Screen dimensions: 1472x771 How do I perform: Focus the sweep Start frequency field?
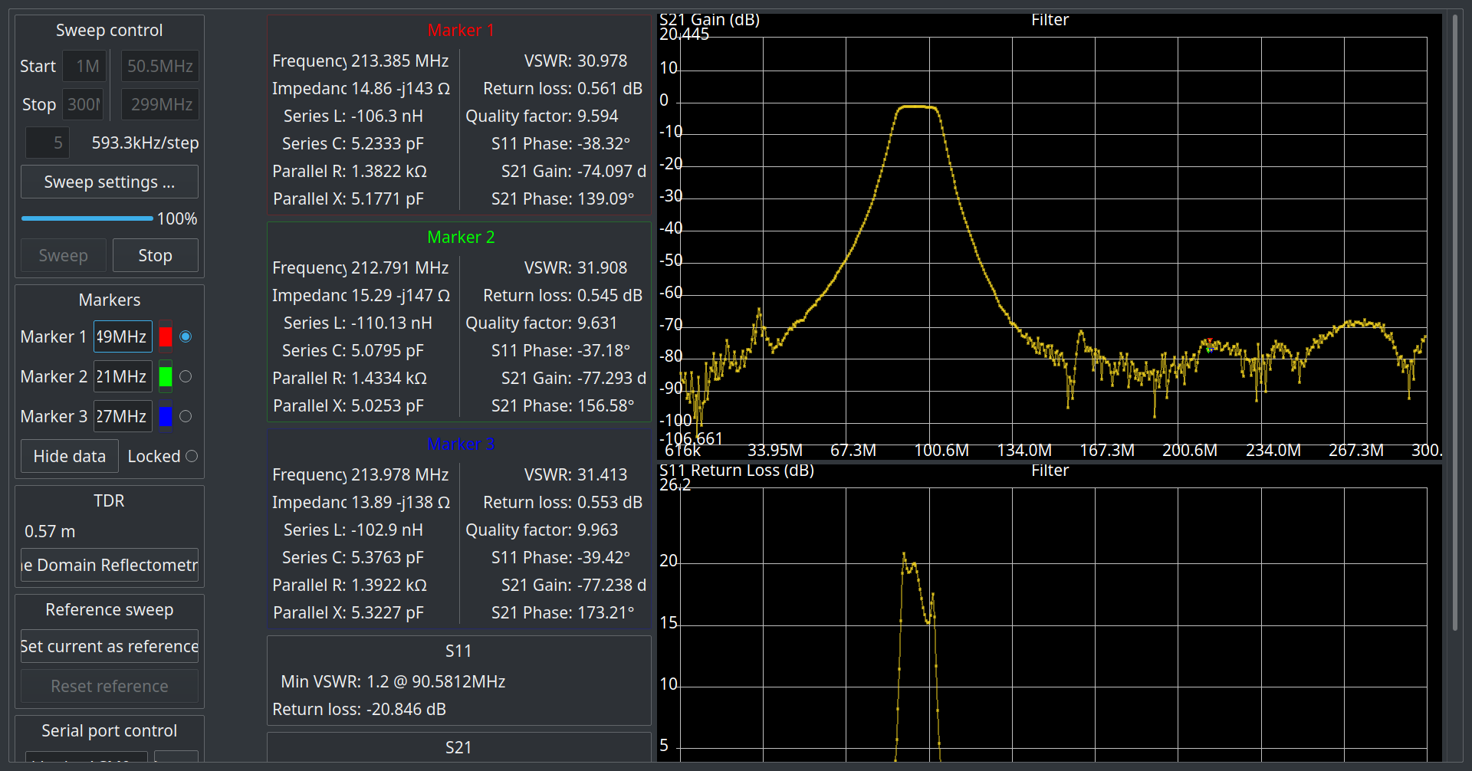(x=83, y=66)
